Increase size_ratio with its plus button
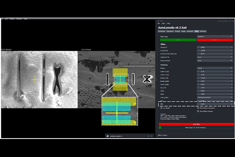The height and width of the screenshot is (157, 235). pos(231,88)
